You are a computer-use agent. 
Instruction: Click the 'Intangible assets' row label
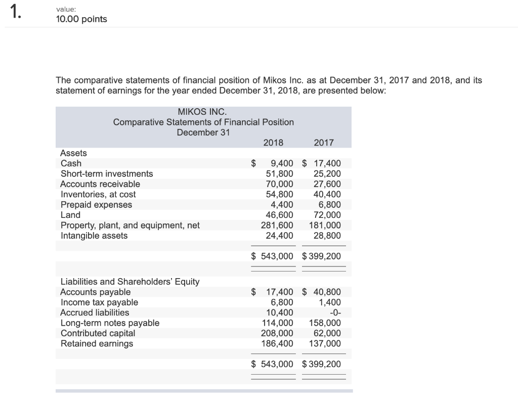click(x=94, y=236)
